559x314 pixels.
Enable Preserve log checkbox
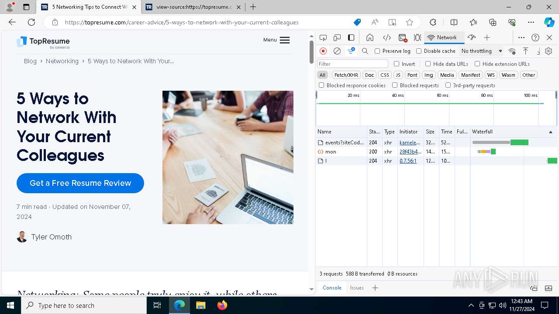click(x=377, y=51)
